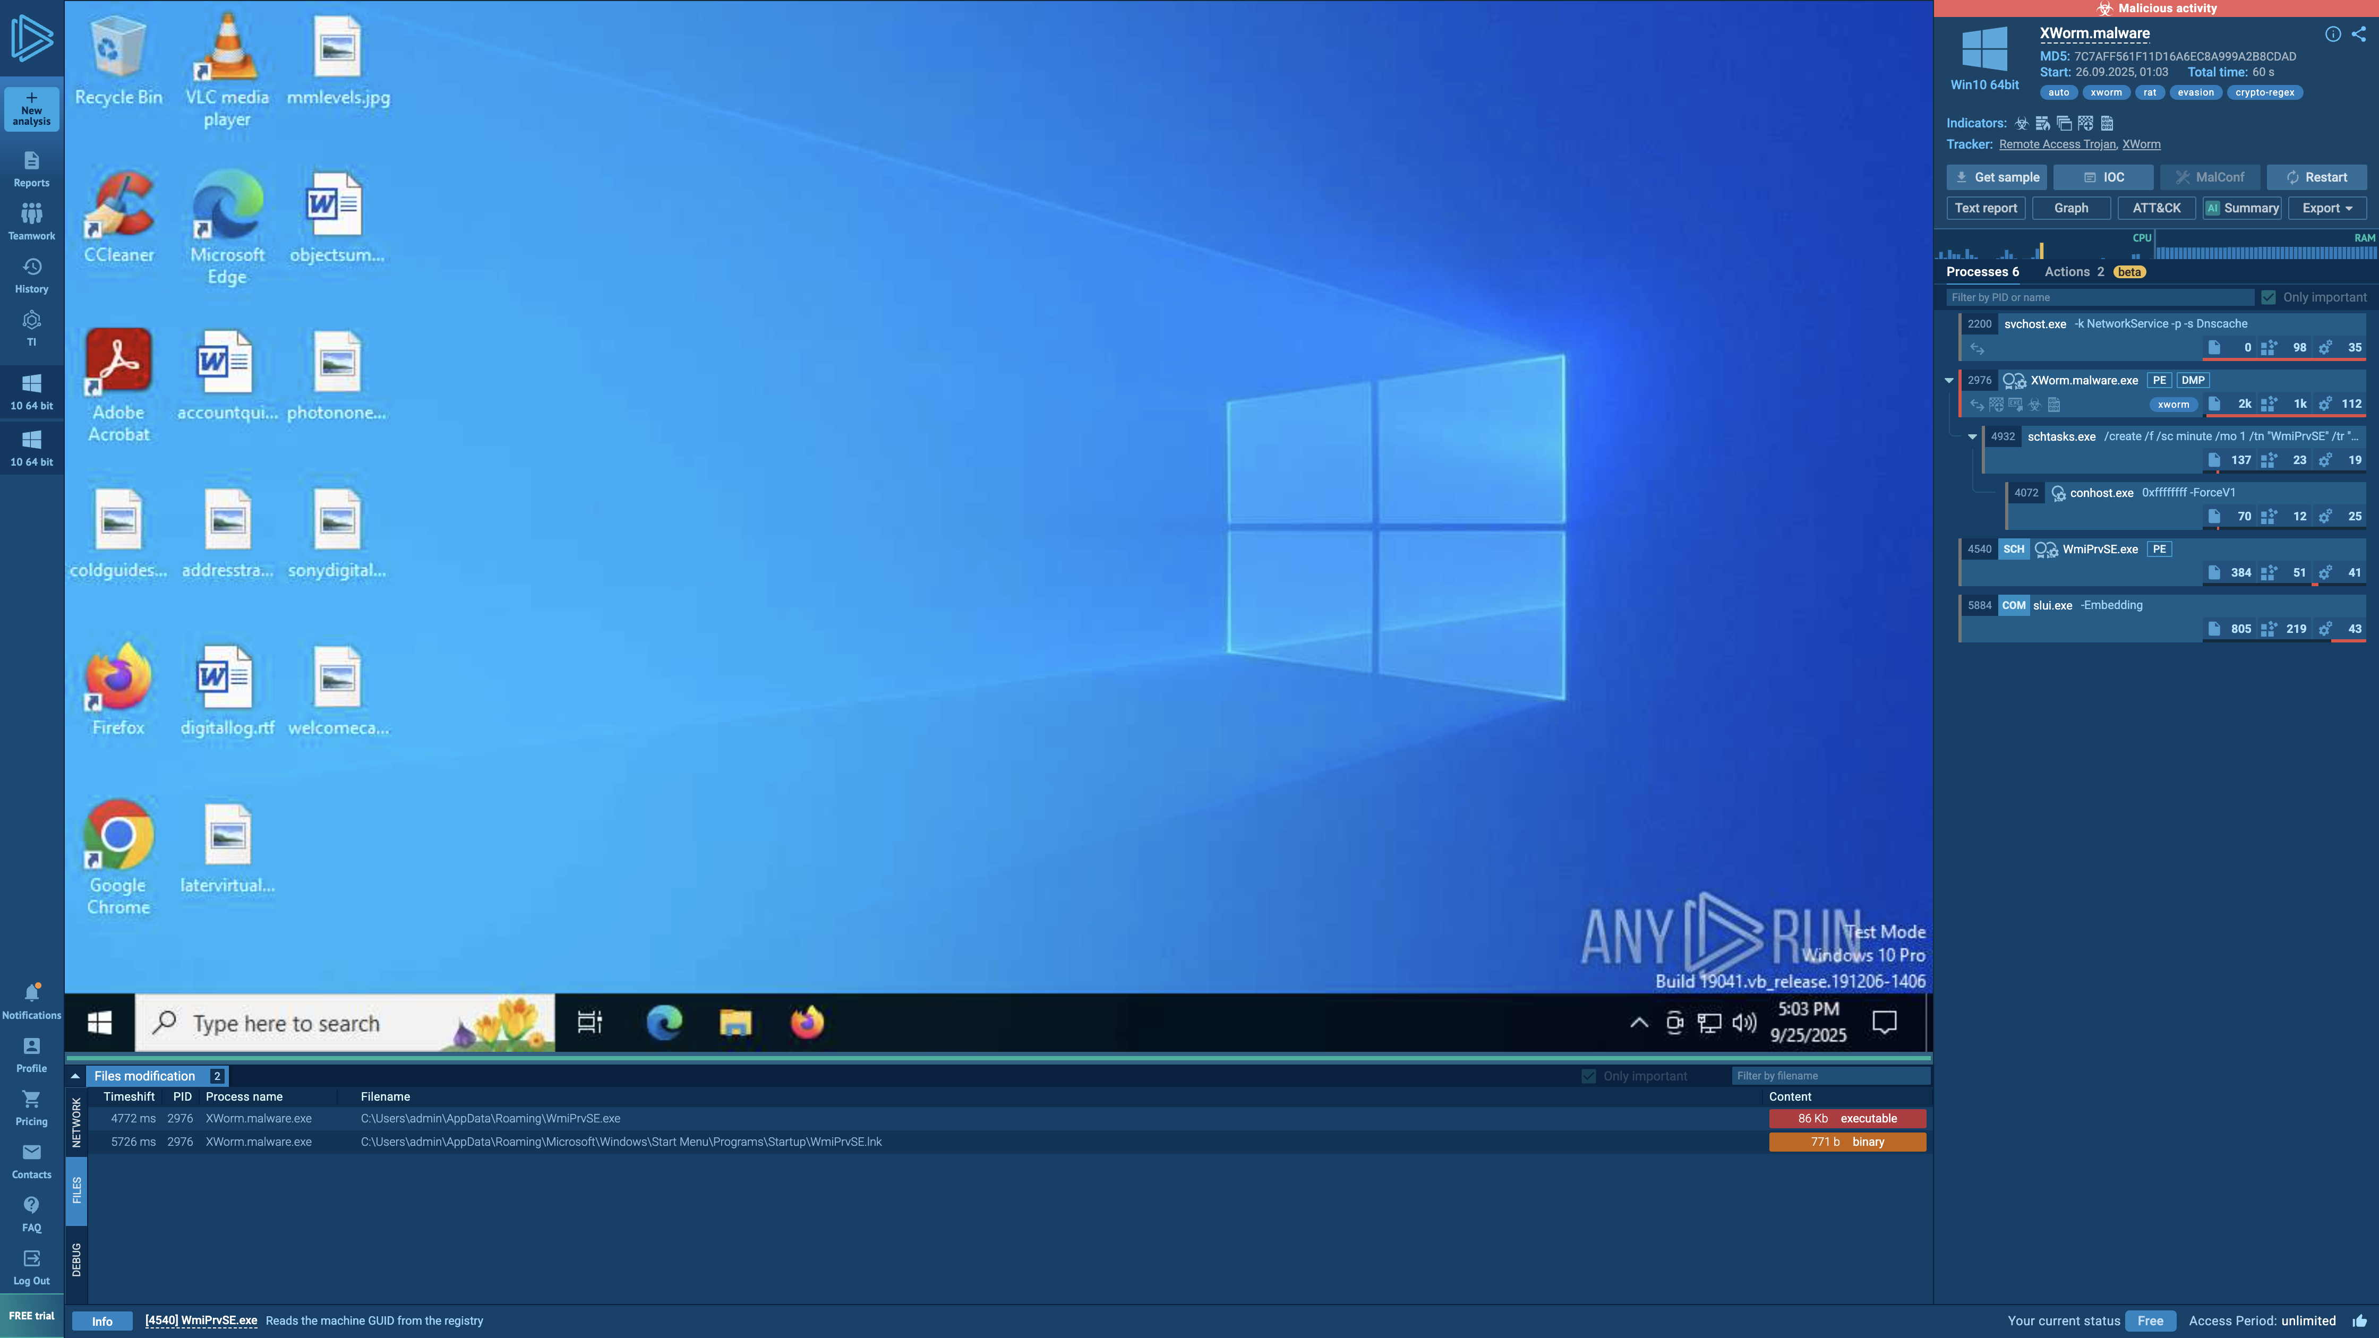
Task: Collapse the schtasks.exe process subtree
Action: coord(1972,437)
